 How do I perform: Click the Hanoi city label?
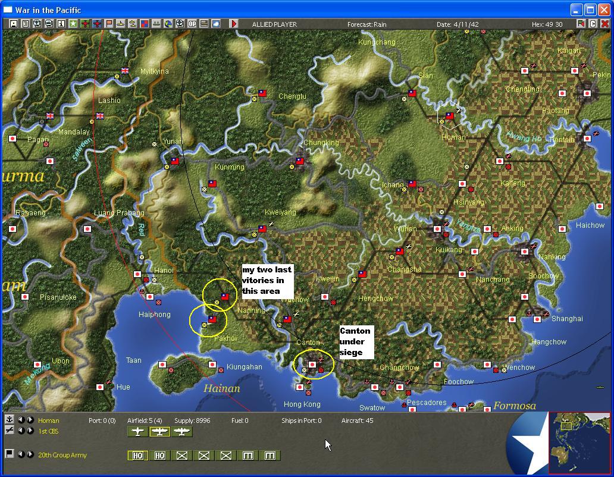point(164,271)
